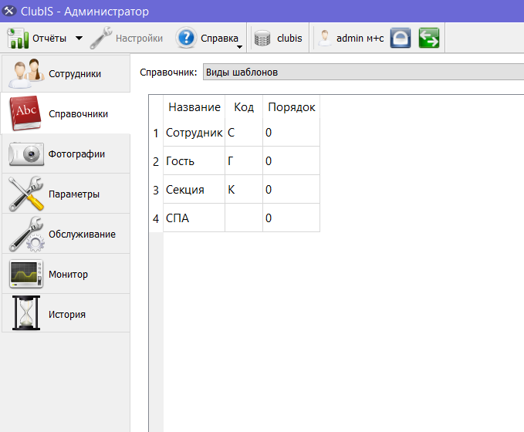Click Порядок value 0 in СПА row

(292, 218)
